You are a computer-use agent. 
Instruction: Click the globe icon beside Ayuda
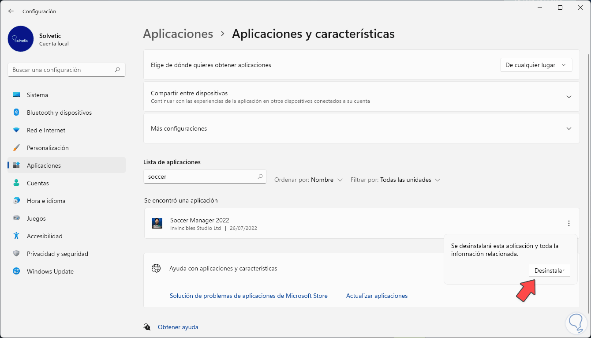156,268
